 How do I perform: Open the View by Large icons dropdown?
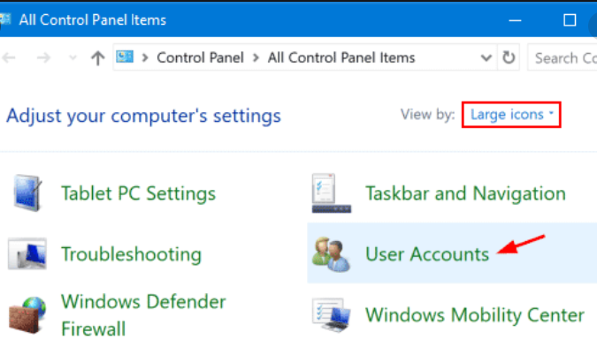click(511, 115)
